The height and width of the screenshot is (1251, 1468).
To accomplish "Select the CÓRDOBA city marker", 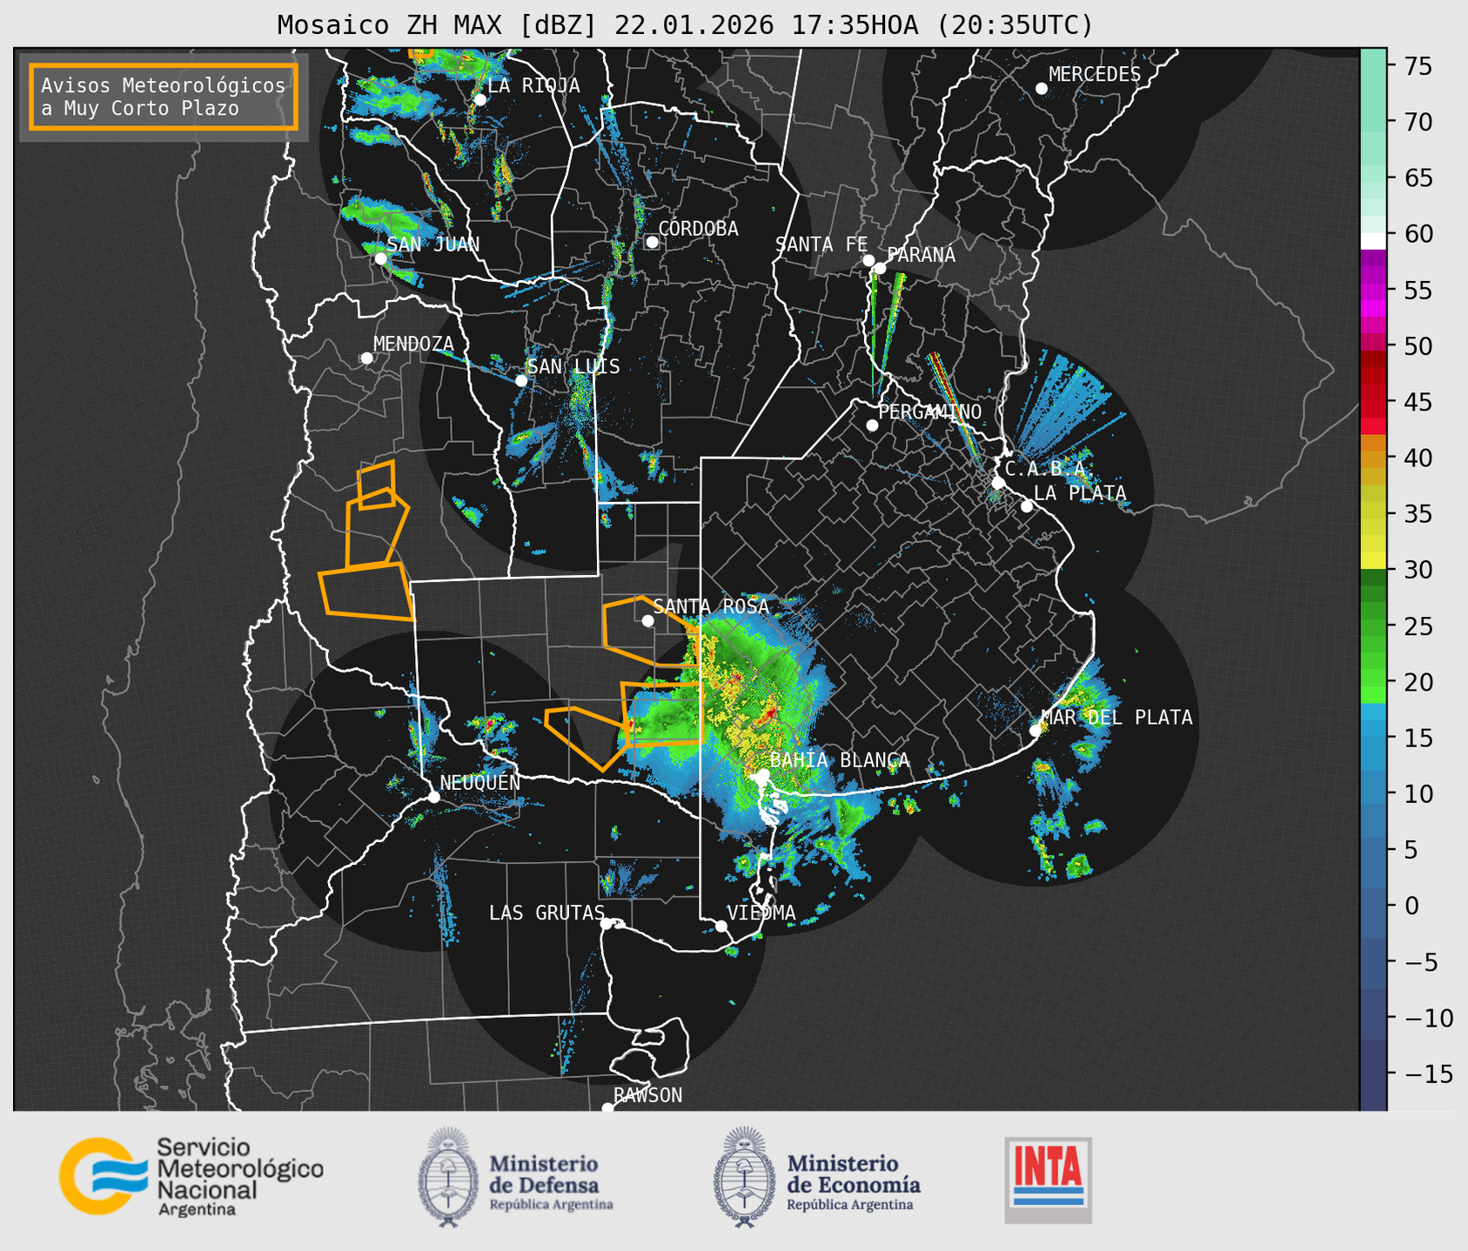I will point(652,242).
